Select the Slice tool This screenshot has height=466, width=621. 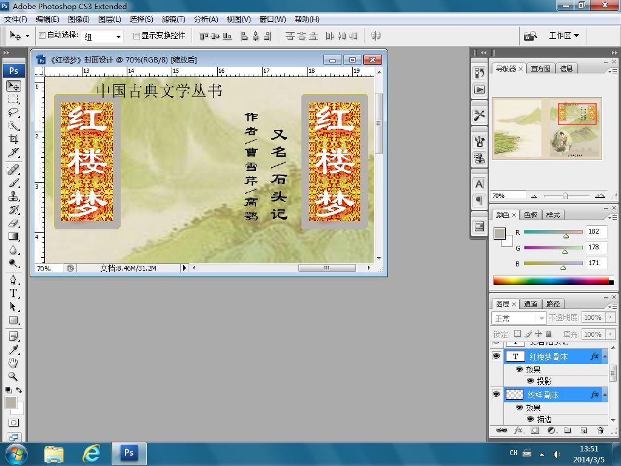click(x=13, y=152)
